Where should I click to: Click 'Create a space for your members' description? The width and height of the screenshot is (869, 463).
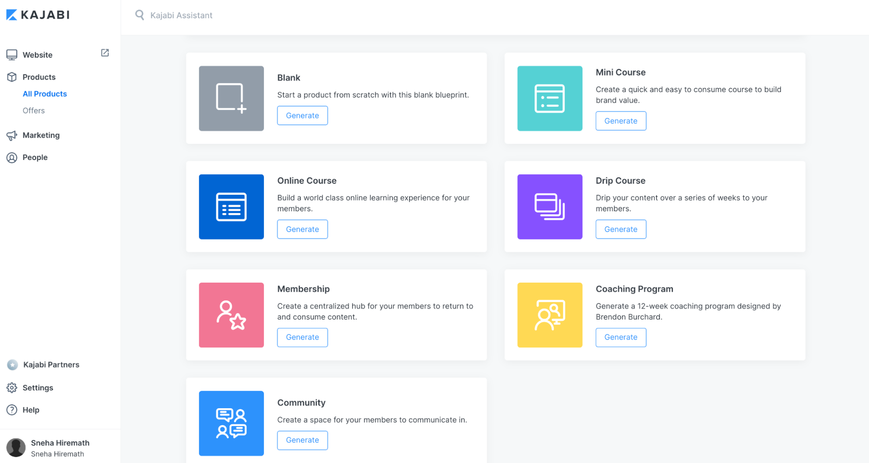click(x=372, y=420)
